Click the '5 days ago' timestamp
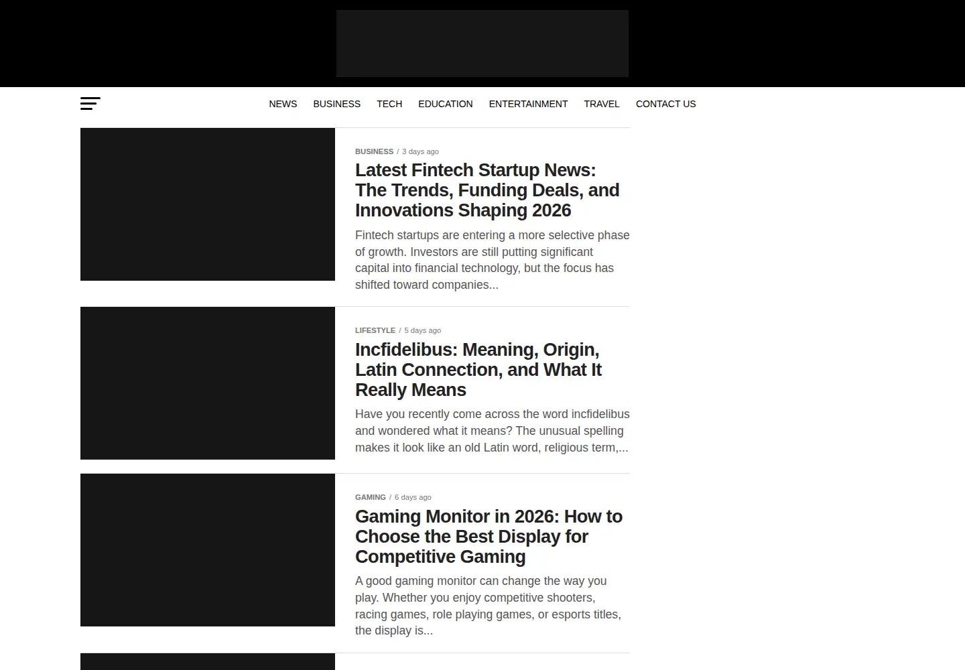The height and width of the screenshot is (670, 965). (422, 330)
